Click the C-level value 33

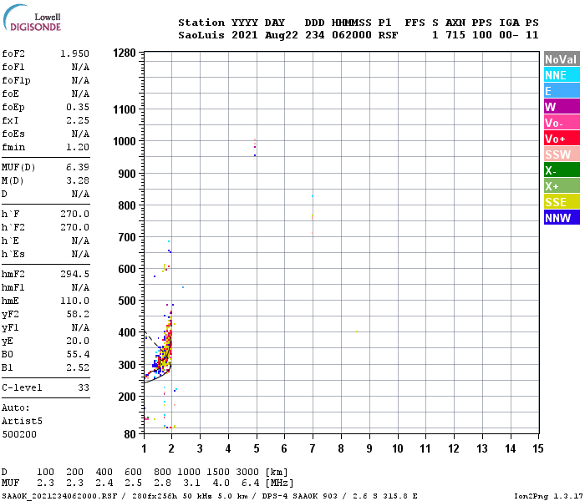[x=84, y=387]
